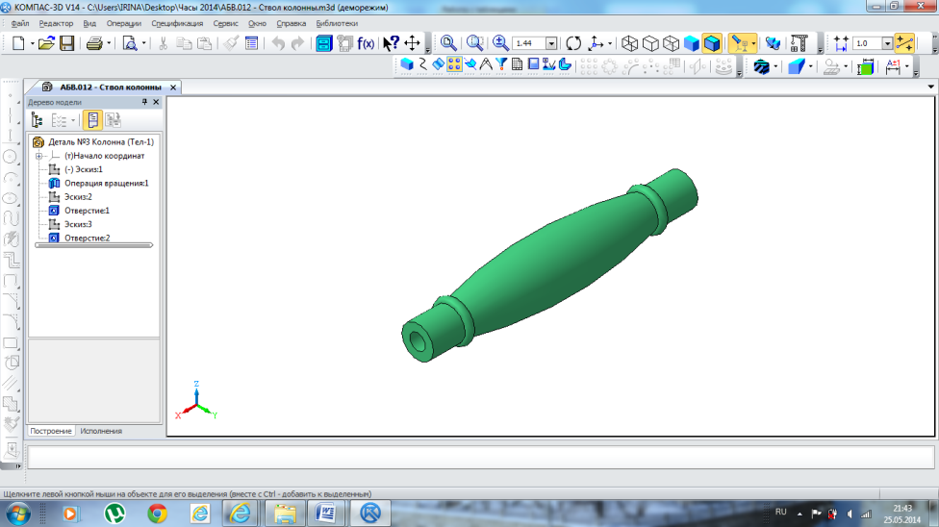Click the Rotate view icon
Screen dimensions: 939x527
tap(573, 43)
